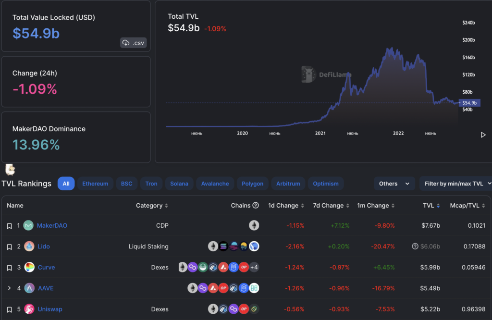Viewport: 492px width, 320px height.
Task: Click Uniswap's Optimism OP chain icon
Action: pyautogui.click(x=244, y=309)
